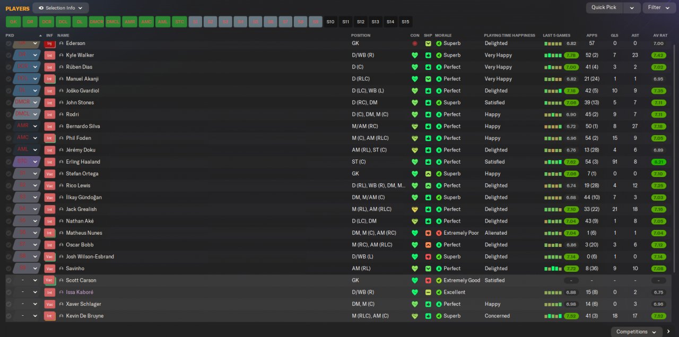Click Savinho's last 5 games form bars

coord(553,269)
